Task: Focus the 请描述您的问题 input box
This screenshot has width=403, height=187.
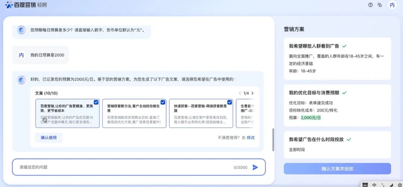Action: click(139, 167)
